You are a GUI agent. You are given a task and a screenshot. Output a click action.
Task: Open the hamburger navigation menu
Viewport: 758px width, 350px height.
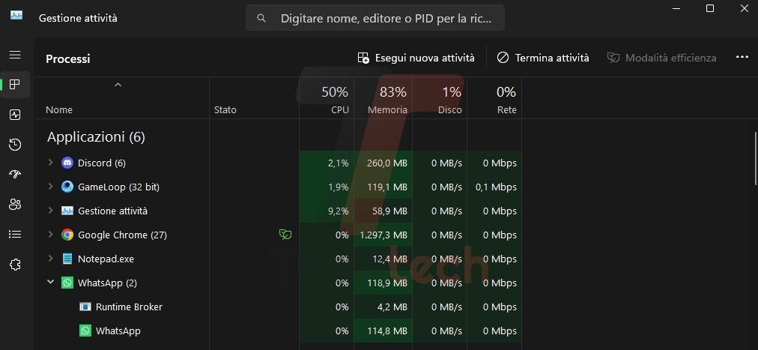point(14,55)
